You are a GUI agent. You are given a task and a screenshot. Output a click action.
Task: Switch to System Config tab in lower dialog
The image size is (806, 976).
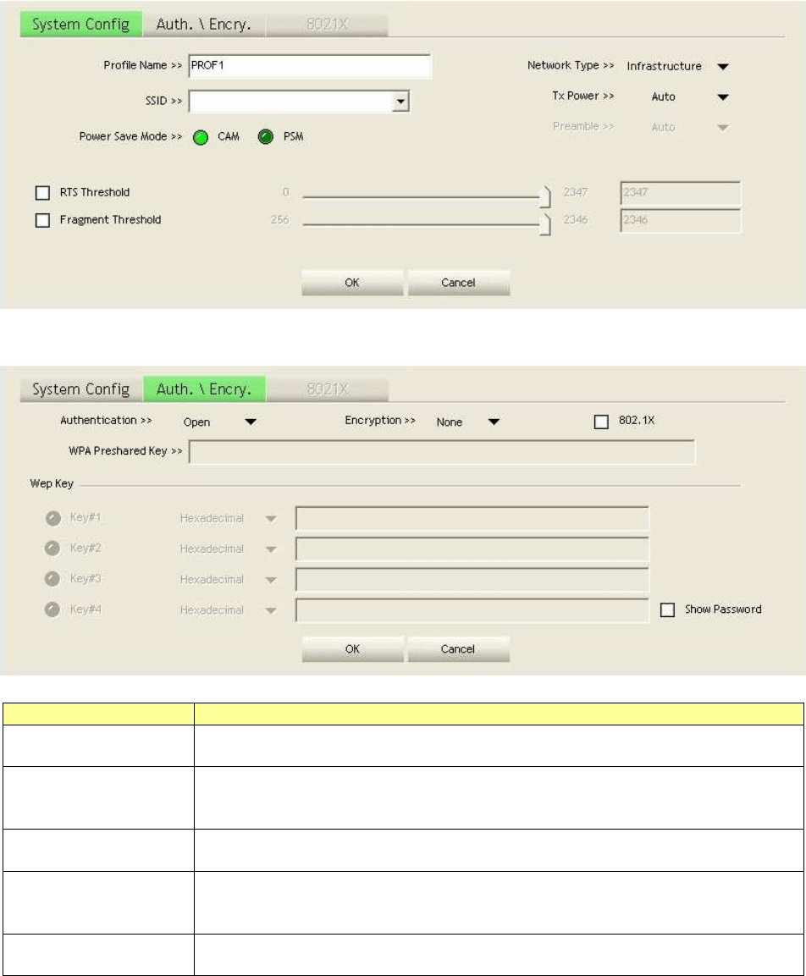pyautogui.click(x=81, y=389)
